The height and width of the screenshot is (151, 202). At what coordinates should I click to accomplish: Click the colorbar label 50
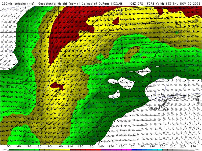[x=9, y=146]
